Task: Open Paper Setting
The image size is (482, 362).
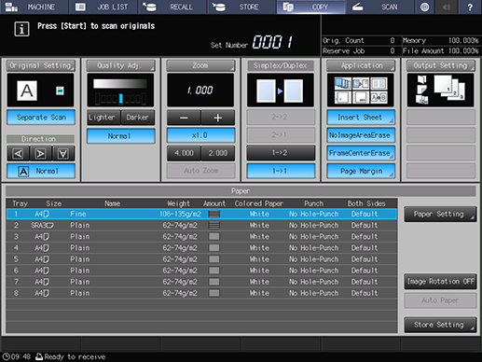Action: pos(440,214)
